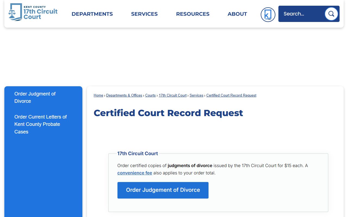Open Order Current Letters of Kent County Probate Cases
The height and width of the screenshot is (217, 348).
click(41, 124)
